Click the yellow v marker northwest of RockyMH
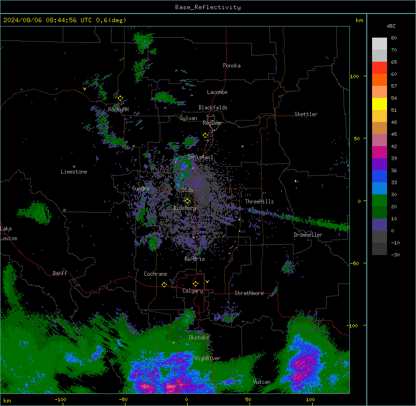This screenshot has width=416, height=406. (x=84, y=89)
